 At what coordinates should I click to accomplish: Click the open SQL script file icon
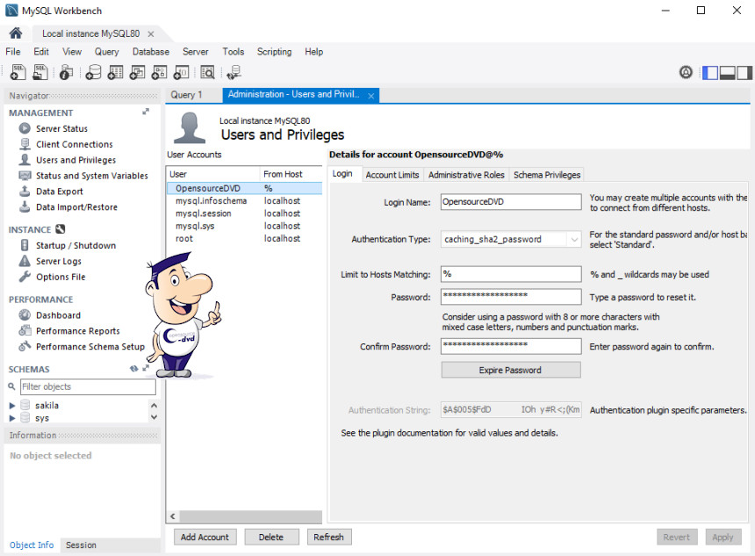[40, 73]
